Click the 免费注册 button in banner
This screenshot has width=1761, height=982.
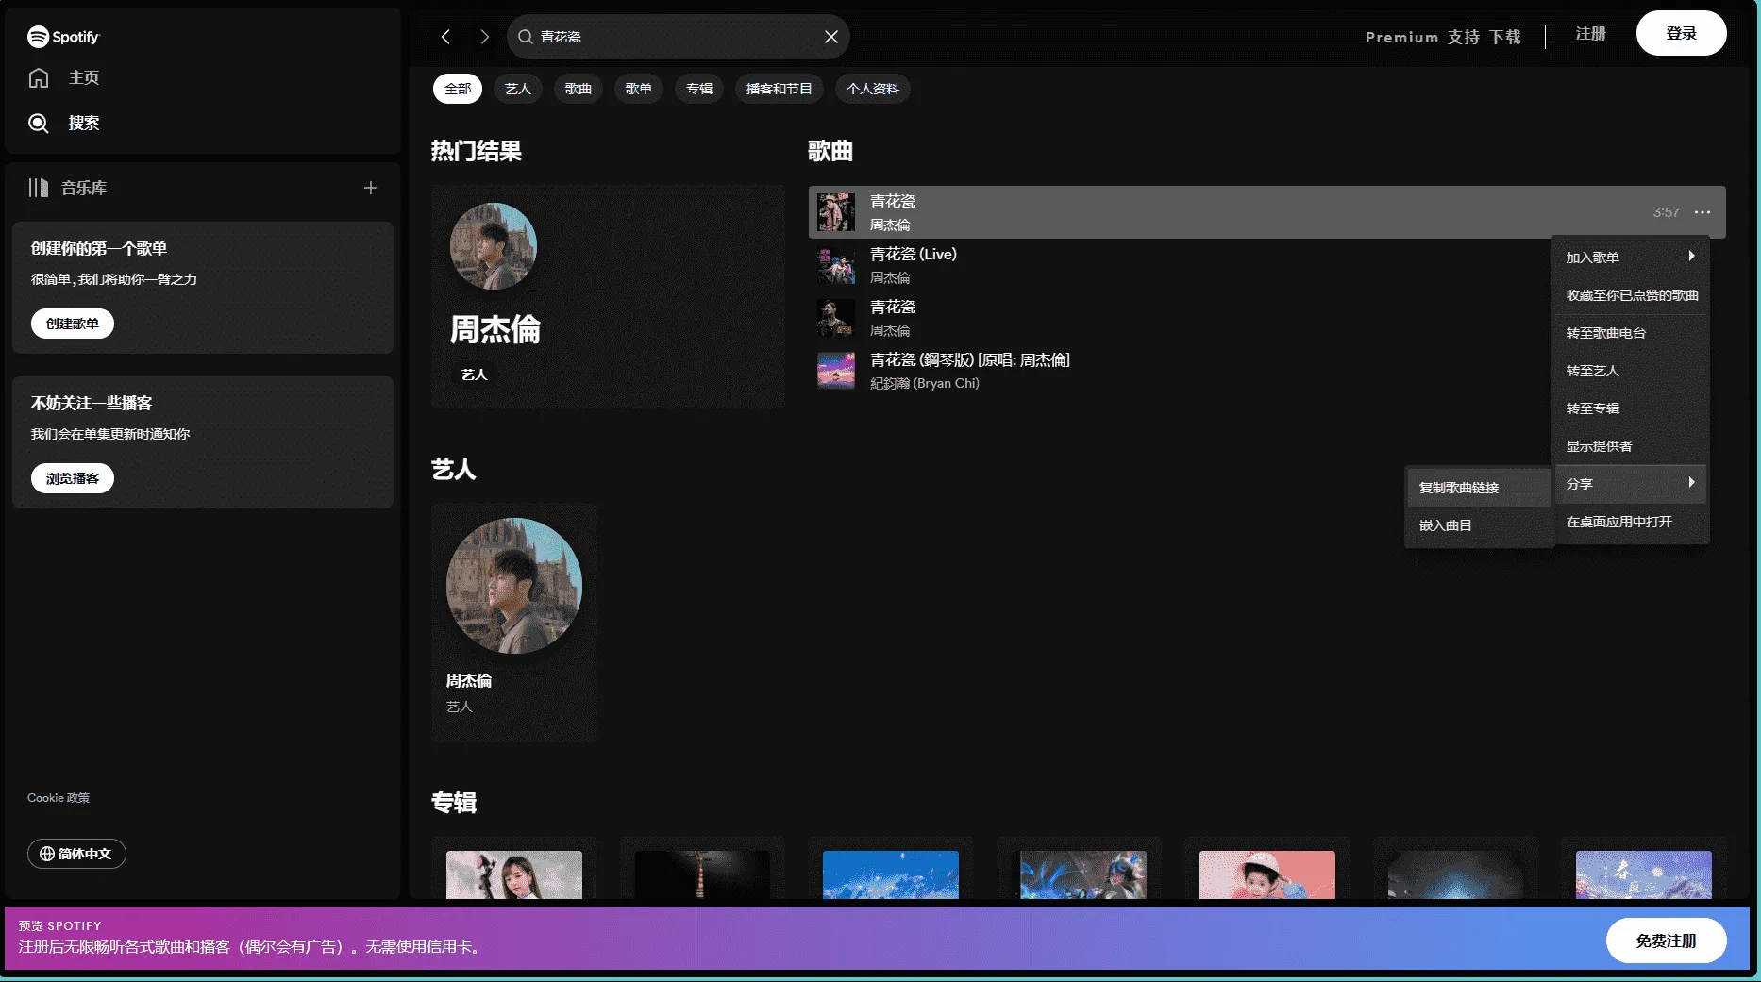(x=1666, y=940)
